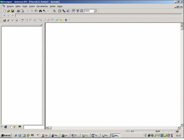
Task: Click the Save universe floppy disk icon
Action: [x=13, y=11]
